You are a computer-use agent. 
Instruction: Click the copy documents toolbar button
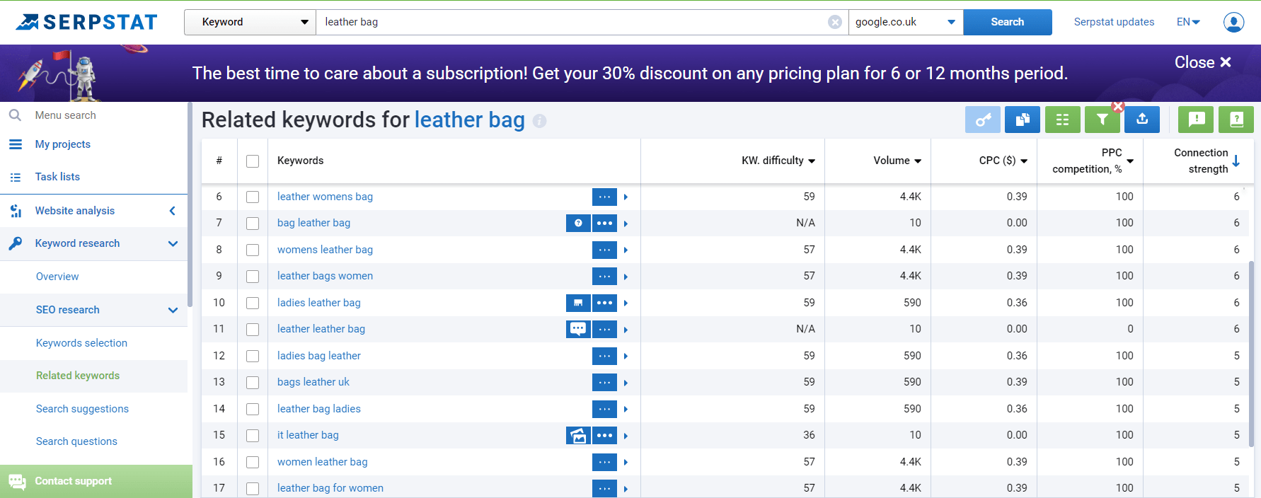click(1023, 120)
